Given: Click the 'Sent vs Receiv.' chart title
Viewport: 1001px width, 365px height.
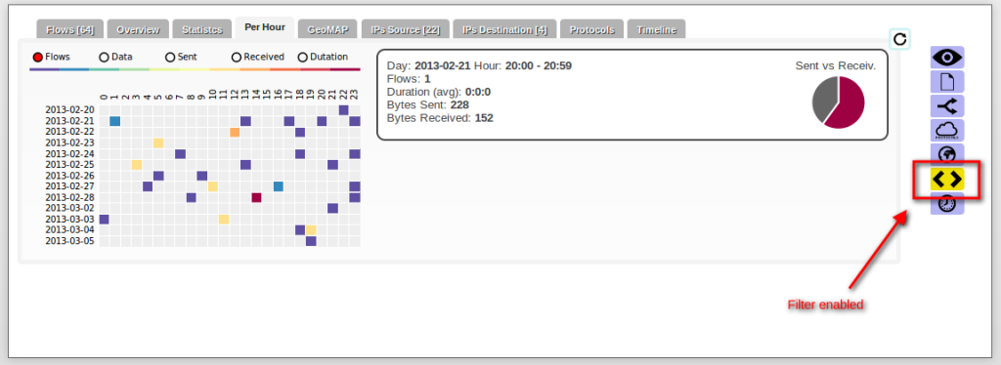Looking at the screenshot, I should point(836,65).
